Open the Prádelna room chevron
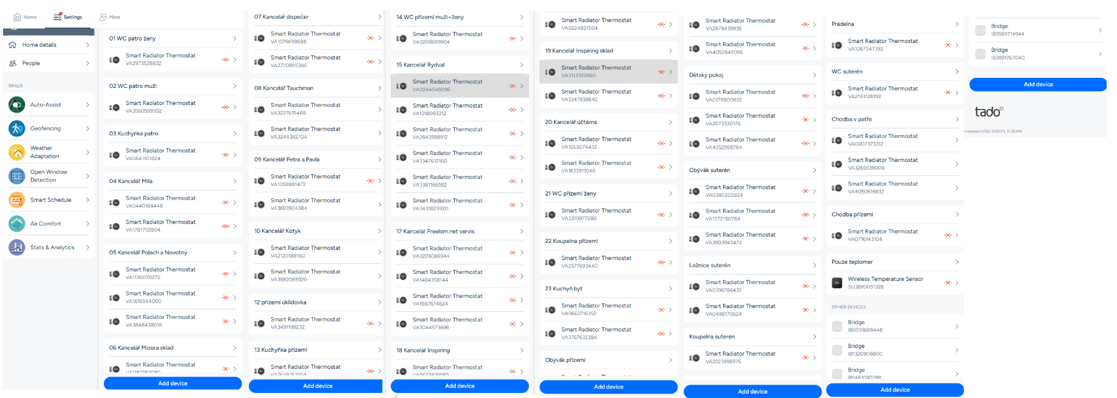The image size is (1117, 398). point(957,24)
